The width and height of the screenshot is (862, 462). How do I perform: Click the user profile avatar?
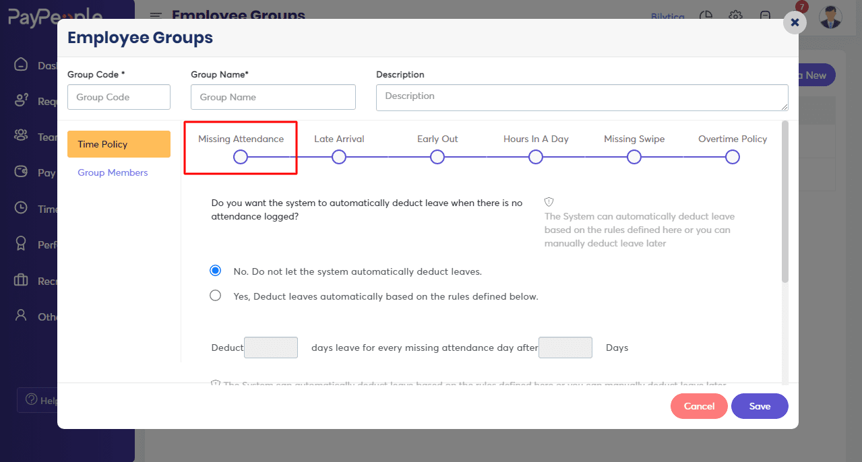pyautogui.click(x=830, y=16)
